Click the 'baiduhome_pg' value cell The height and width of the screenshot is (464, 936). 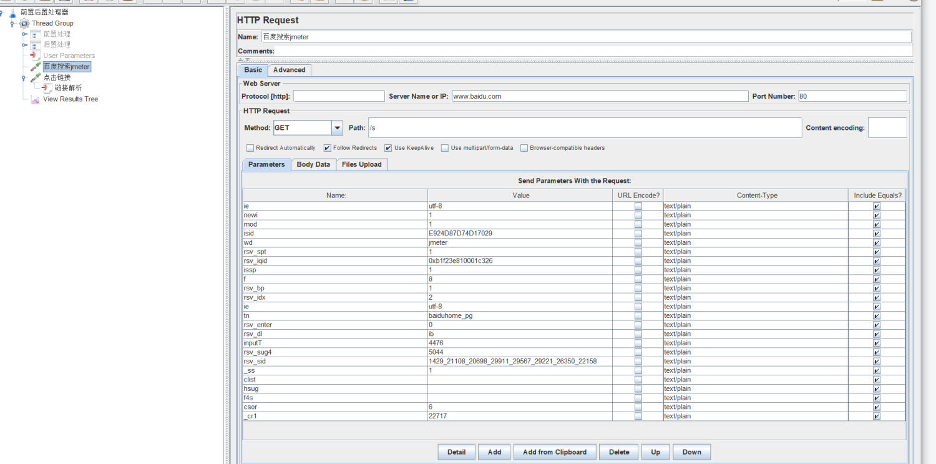coord(520,315)
